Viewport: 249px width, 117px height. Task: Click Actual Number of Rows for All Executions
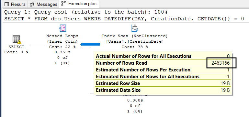[143, 56]
